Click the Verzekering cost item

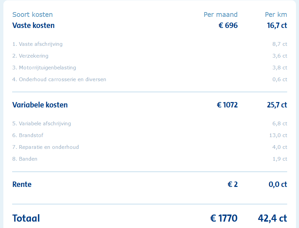(x=30, y=56)
